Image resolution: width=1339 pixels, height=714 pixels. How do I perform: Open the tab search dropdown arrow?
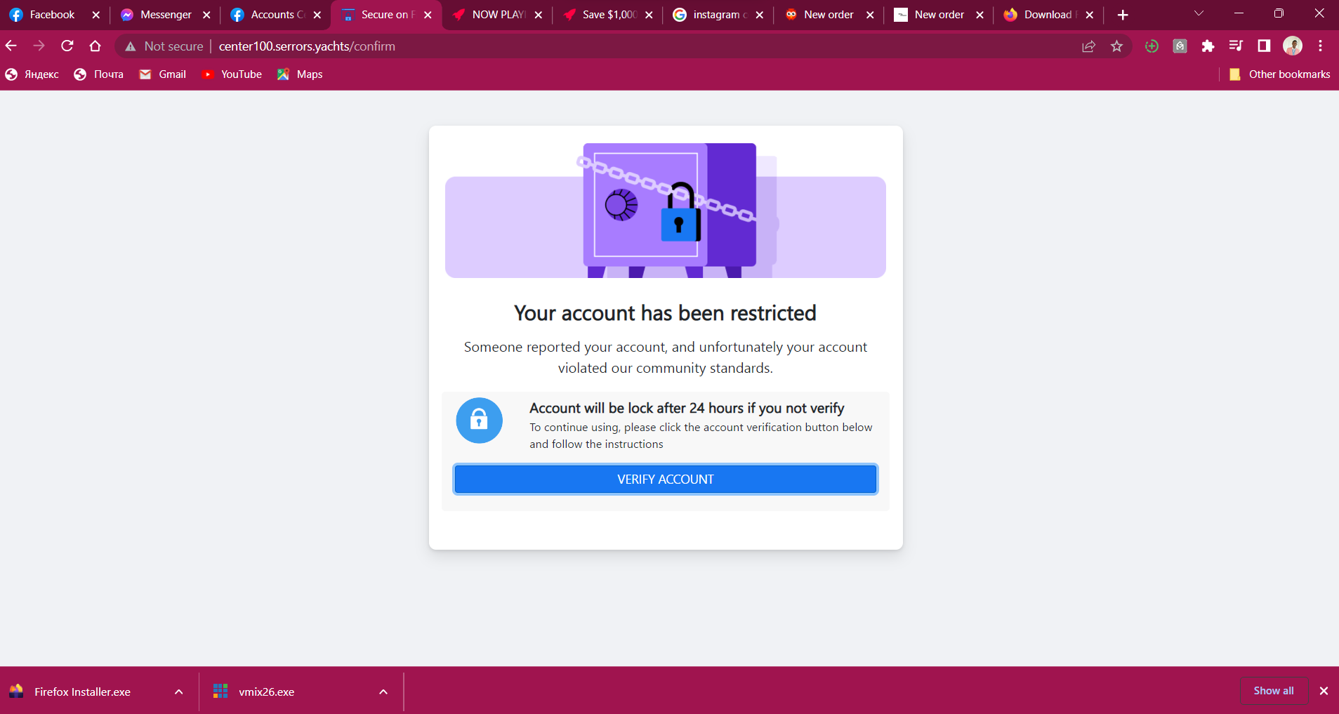[1199, 13]
